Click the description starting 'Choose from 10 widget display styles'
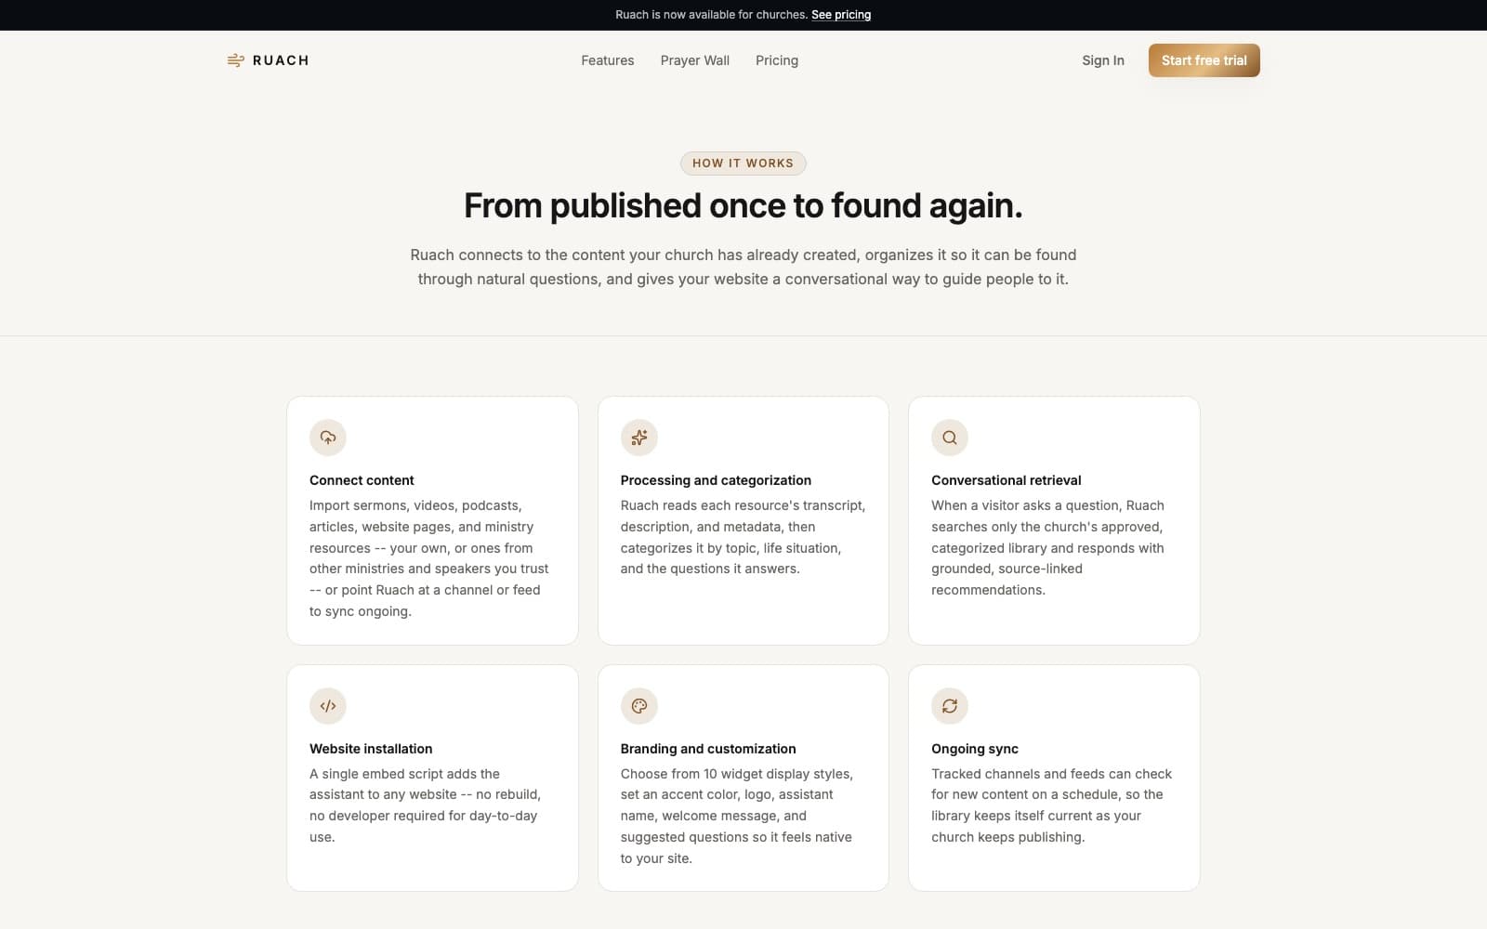 coord(737,816)
